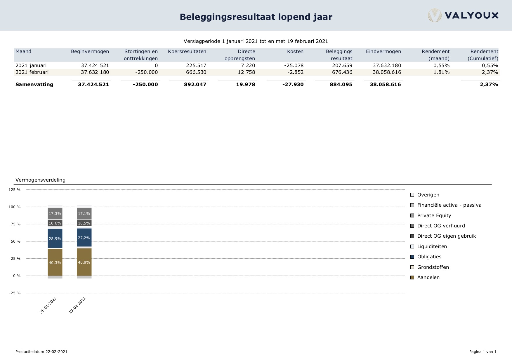This screenshot has width=512, height=362.
Task: Click the Koersresultaten column header
Action: (187, 51)
